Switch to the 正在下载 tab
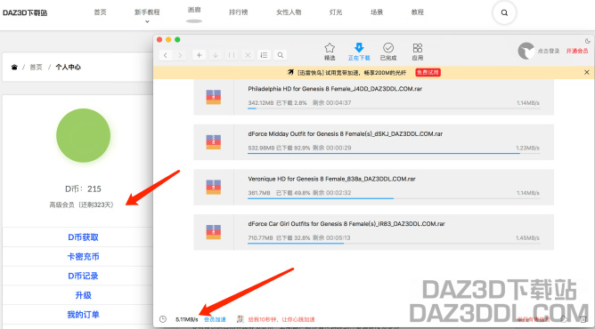 359,52
